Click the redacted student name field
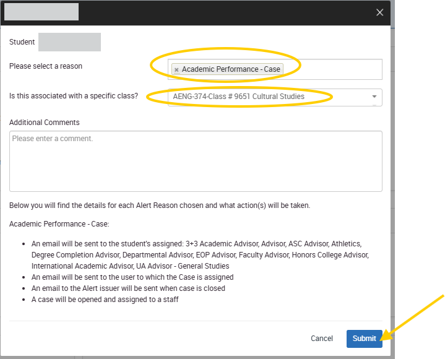Screen dimensions: 445x359 click(x=69, y=42)
